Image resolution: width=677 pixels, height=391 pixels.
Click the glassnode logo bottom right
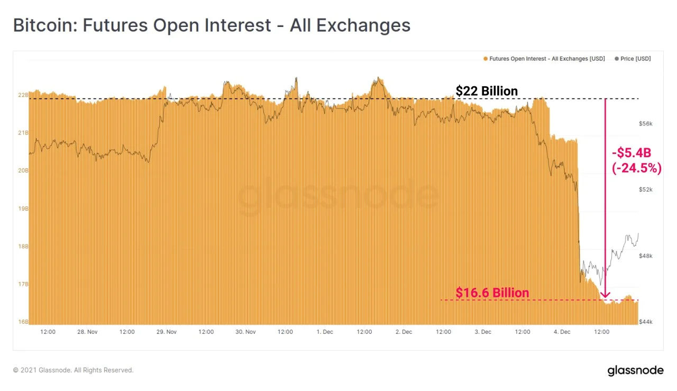(635, 370)
